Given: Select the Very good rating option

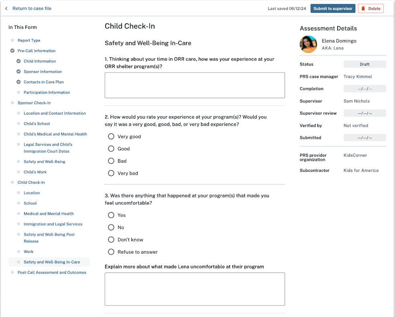Looking at the screenshot, I should click(x=111, y=137).
